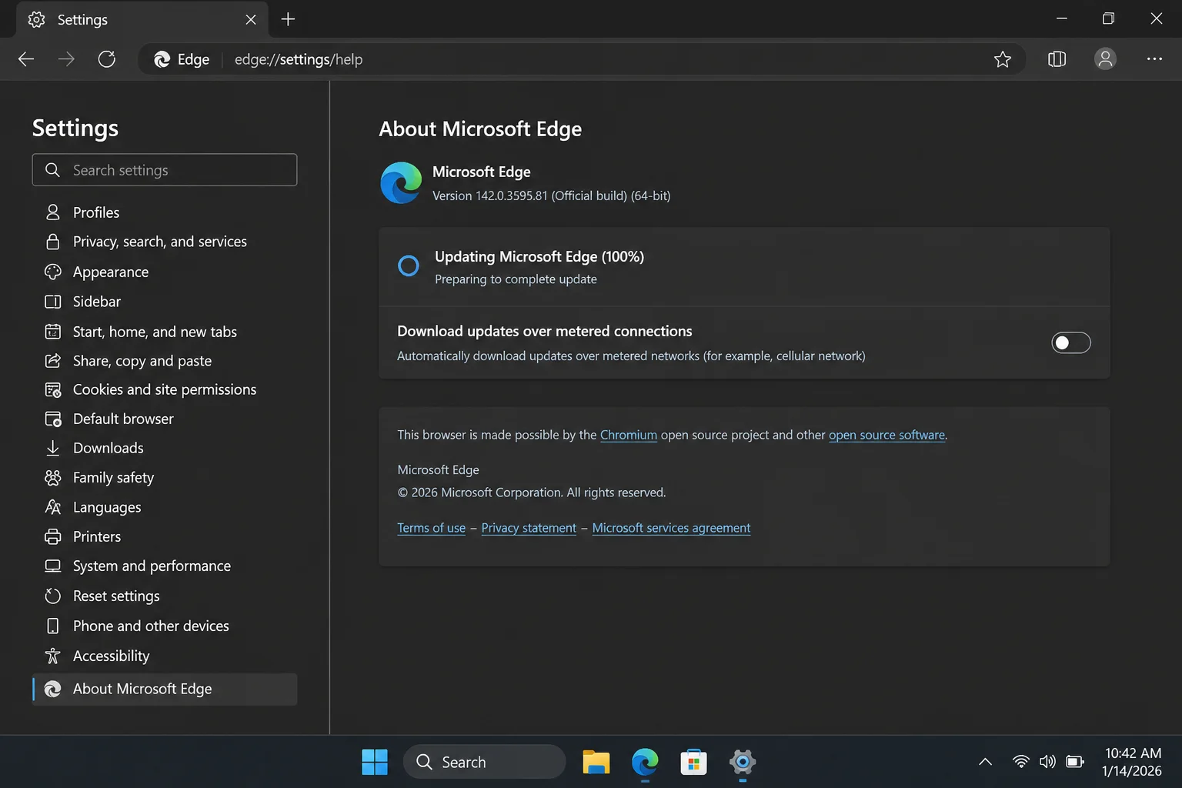
Task: Go to System and performance
Action: pos(165,566)
